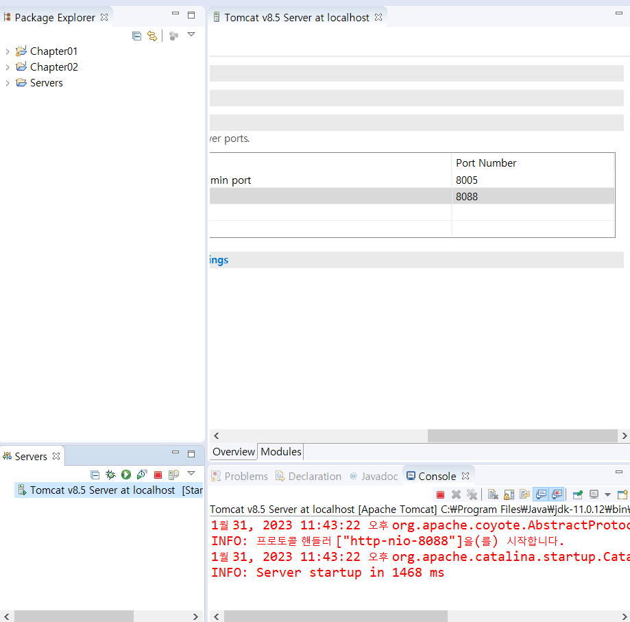630x622 pixels.
Task: Open the Declaration tab
Action: pyautogui.click(x=308, y=476)
